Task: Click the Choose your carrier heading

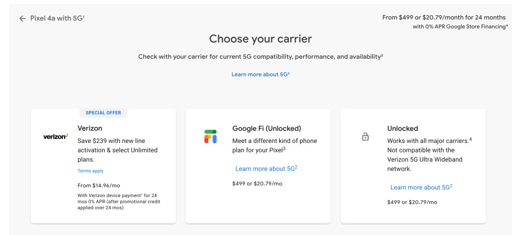Action: 260,38
